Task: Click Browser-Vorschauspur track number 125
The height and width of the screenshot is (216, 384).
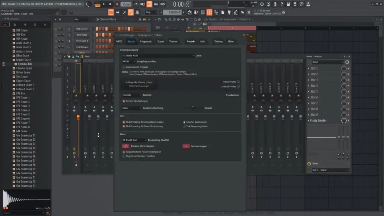Action: tap(125, 146)
